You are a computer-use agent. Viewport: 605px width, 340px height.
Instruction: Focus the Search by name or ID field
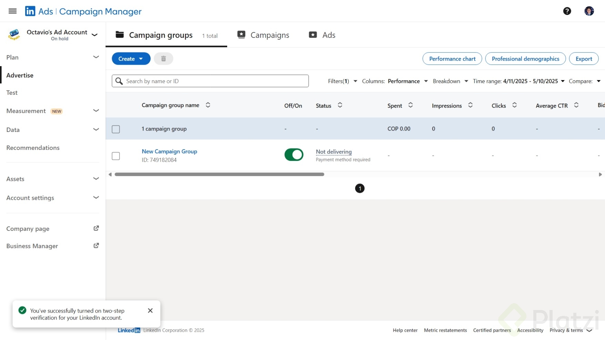click(x=210, y=81)
